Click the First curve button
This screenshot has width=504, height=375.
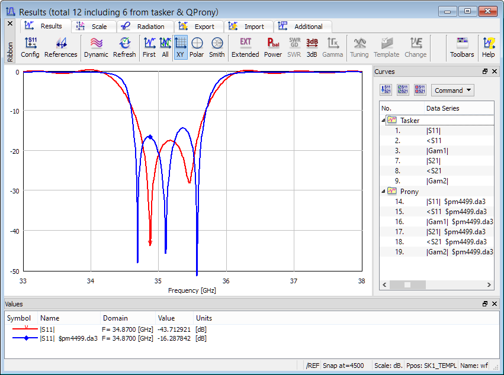coord(149,47)
